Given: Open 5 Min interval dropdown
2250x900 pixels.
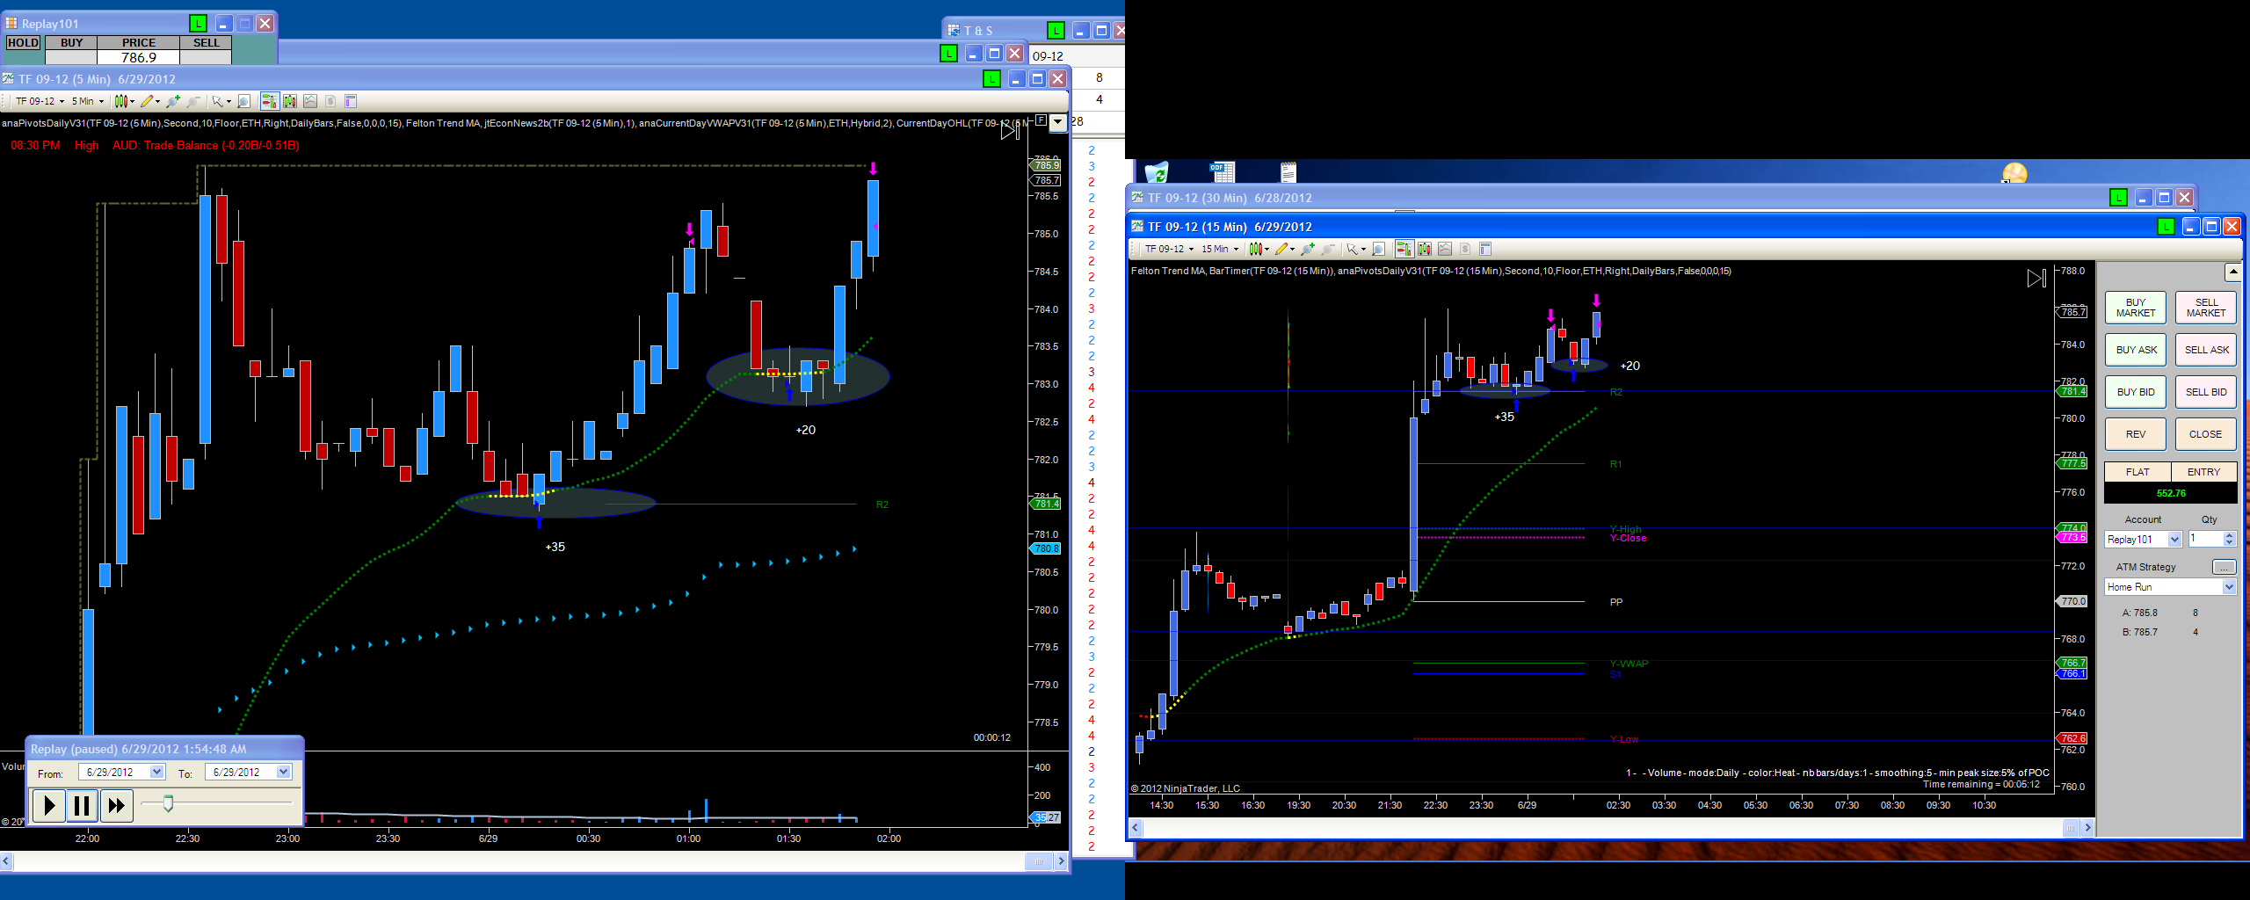Looking at the screenshot, I should click(88, 101).
